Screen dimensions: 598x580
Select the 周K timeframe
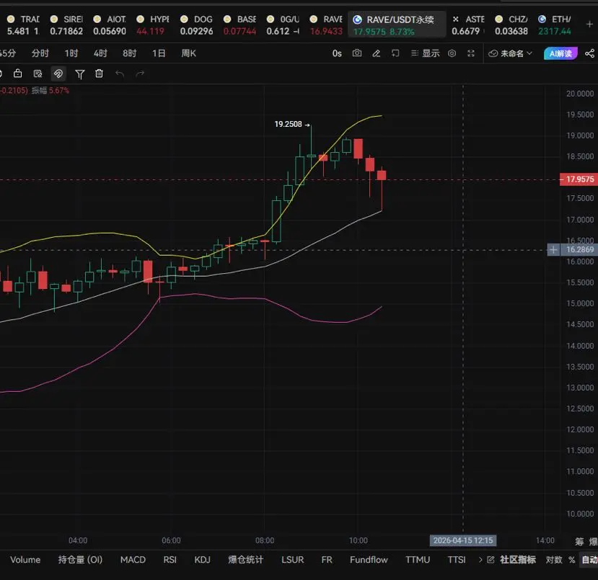click(188, 53)
